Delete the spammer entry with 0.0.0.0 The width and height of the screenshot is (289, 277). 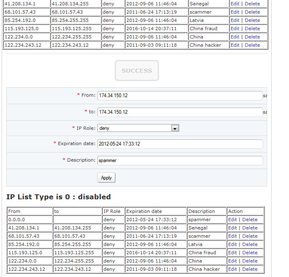(x=250, y=220)
